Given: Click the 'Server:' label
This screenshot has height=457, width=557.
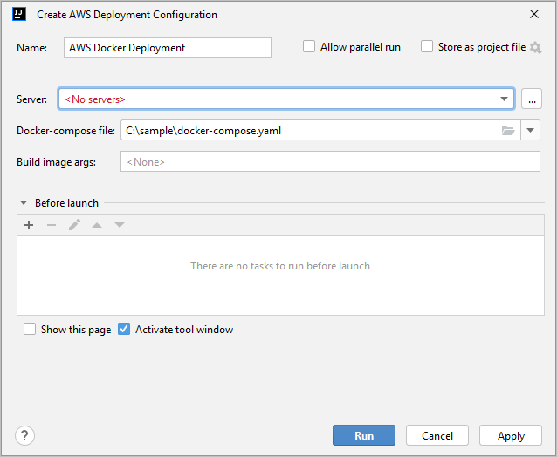Looking at the screenshot, I should click(31, 99).
